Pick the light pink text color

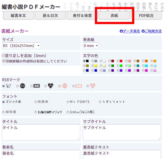click(x=152, y=70)
